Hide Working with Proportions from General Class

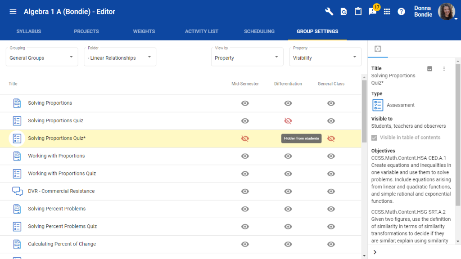[x=331, y=156]
